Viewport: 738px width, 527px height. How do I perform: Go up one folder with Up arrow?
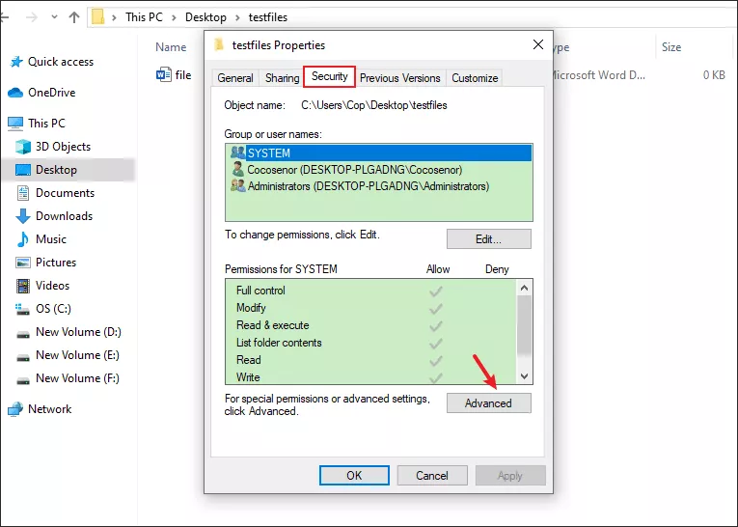74,17
